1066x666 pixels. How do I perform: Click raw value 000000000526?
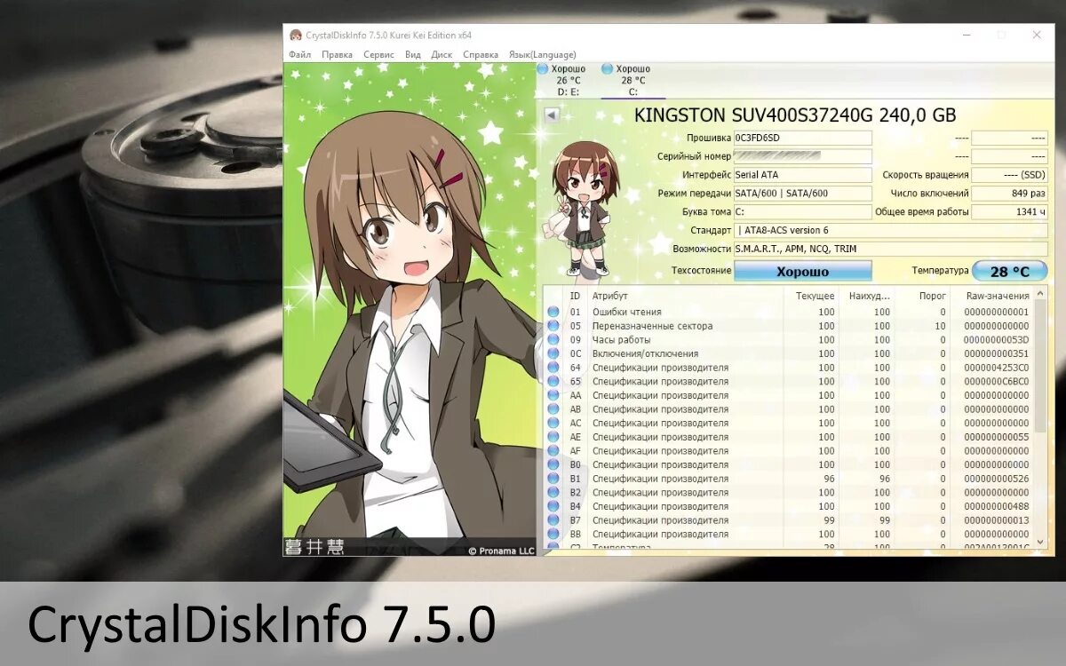996,479
